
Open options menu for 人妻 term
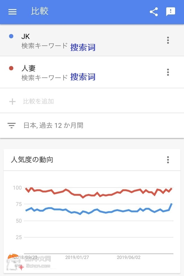pos(168,72)
